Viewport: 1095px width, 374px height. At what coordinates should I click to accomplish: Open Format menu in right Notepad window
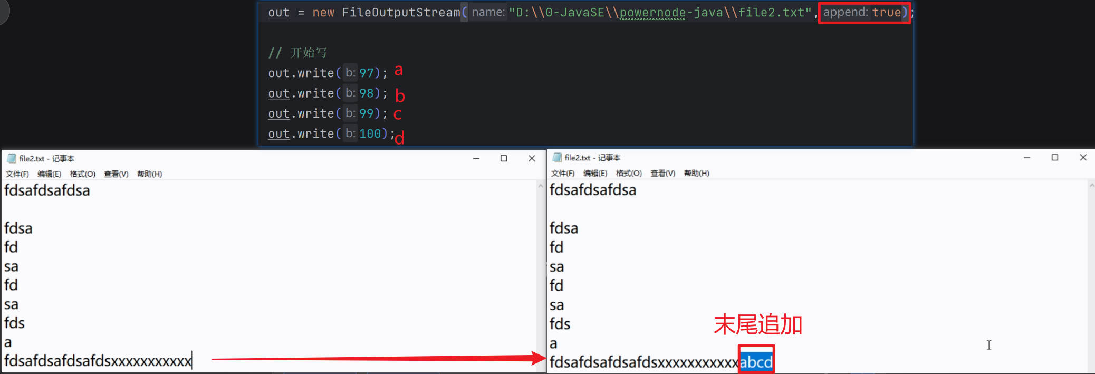(x=629, y=173)
